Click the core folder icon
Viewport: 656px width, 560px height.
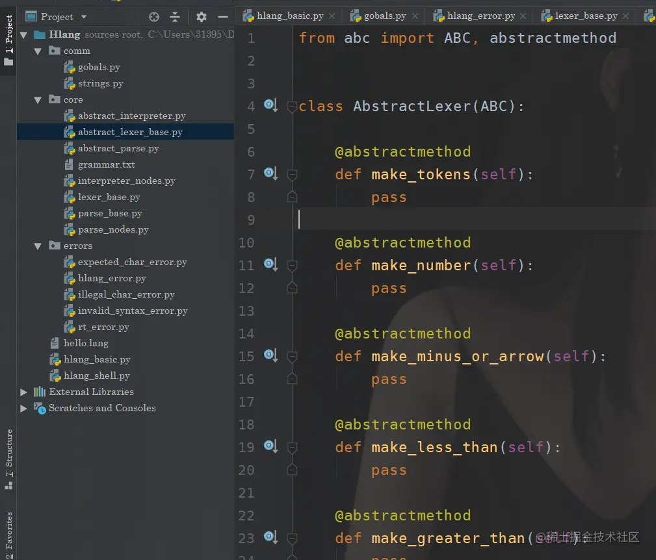click(55, 99)
